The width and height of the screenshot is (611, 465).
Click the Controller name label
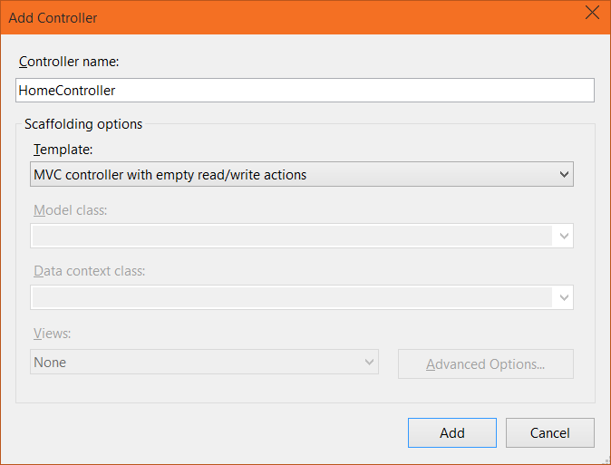tap(75, 63)
